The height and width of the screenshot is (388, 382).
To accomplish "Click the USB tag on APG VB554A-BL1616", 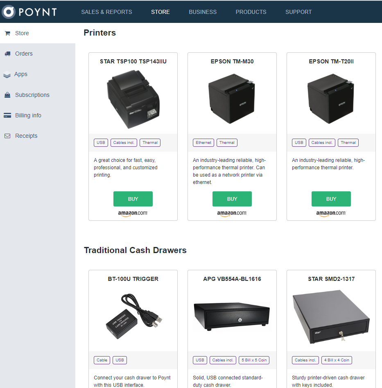I will (x=200, y=360).
